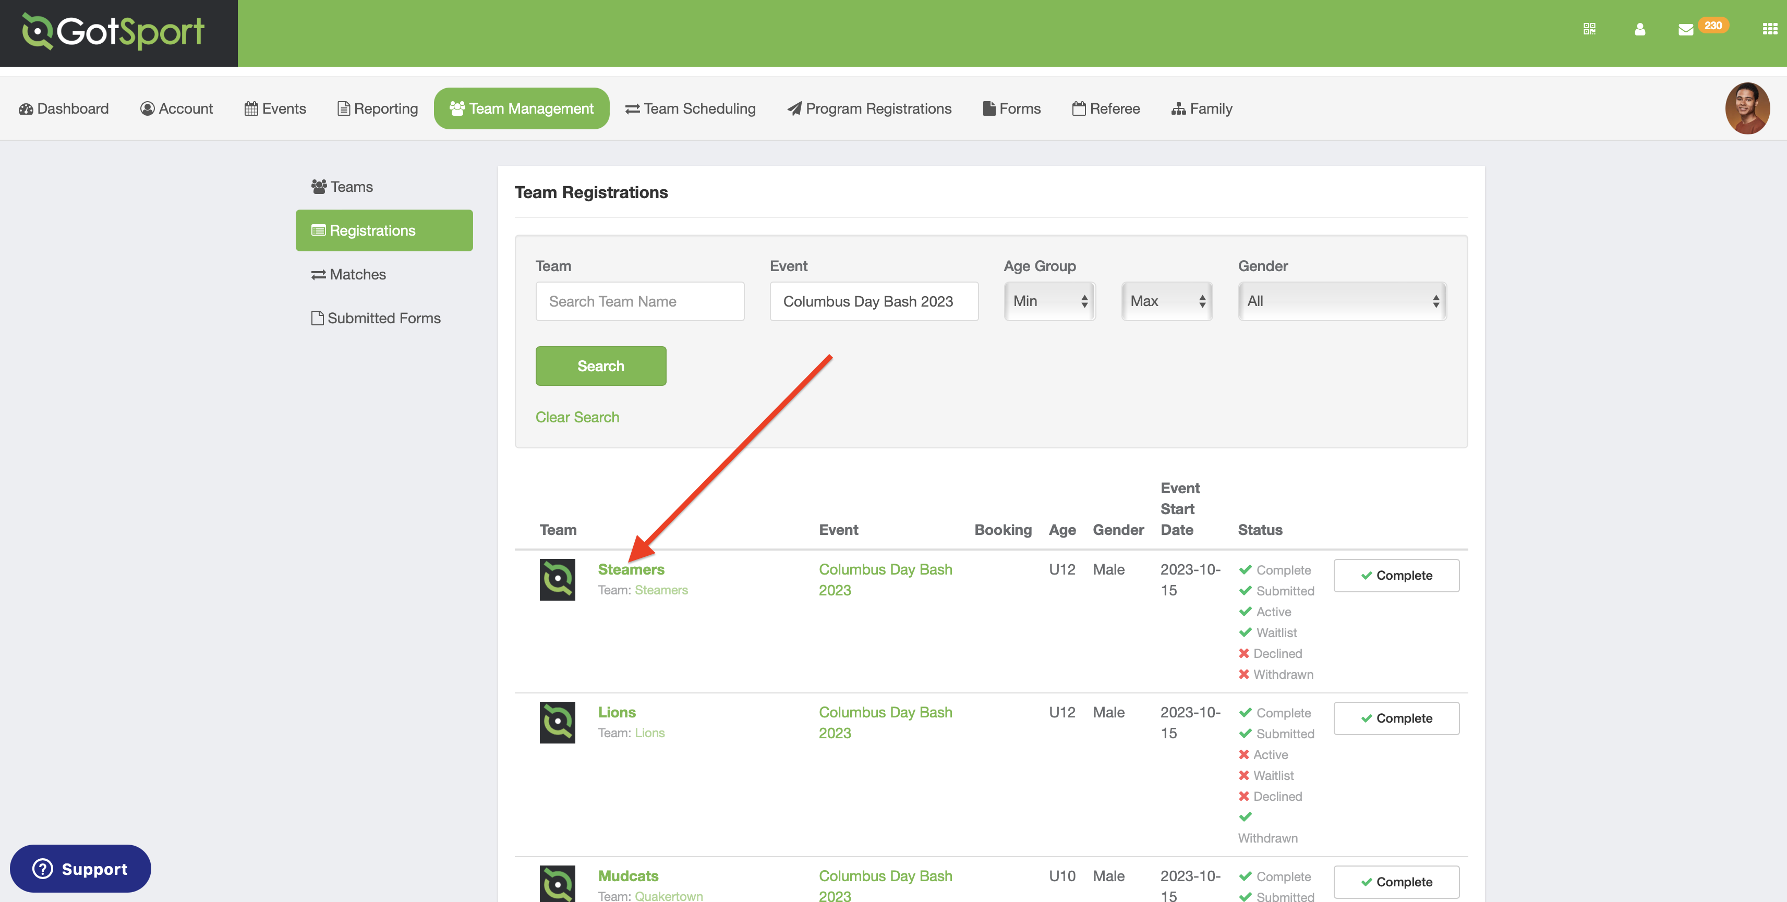1787x902 pixels.
Task: Click the Complete button for Steamers
Action: tap(1396, 576)
